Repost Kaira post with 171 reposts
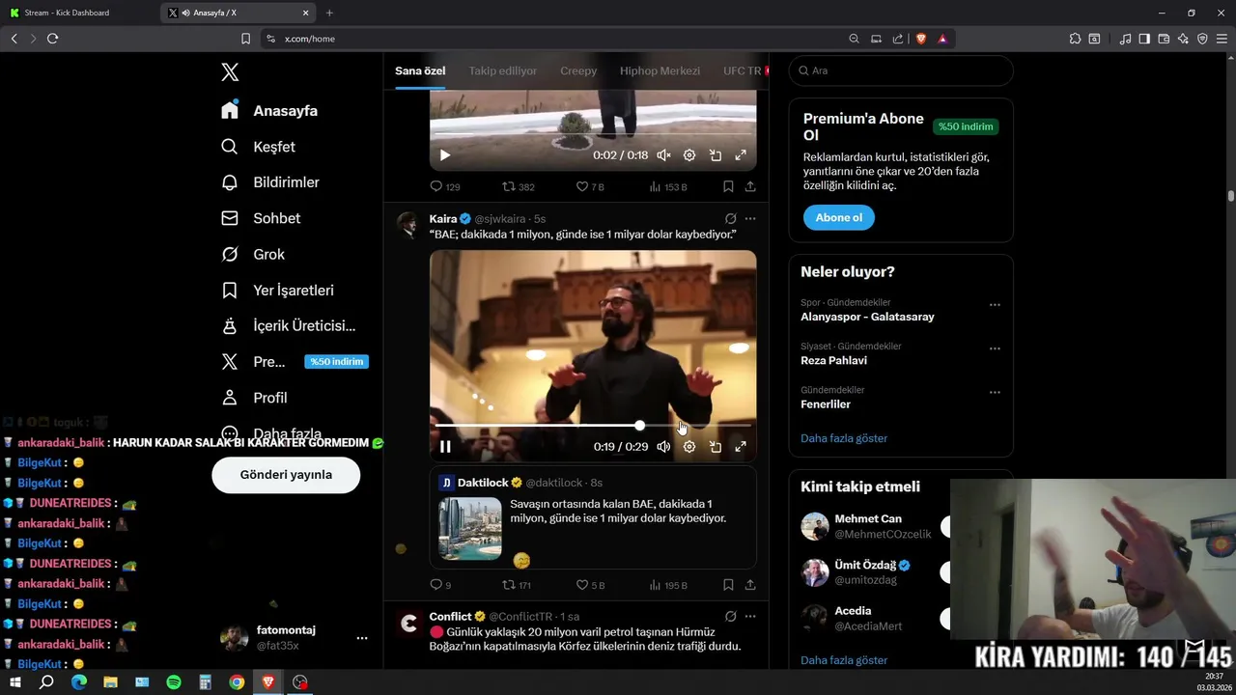1236x695 pixels. (518, 585)
